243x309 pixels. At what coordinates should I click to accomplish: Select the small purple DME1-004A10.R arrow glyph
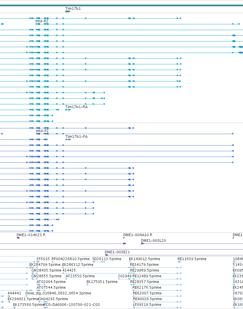(124, 238)
